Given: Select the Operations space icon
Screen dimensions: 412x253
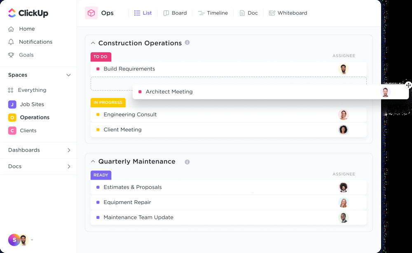Looking at the screenshot, I should (12, 117).
